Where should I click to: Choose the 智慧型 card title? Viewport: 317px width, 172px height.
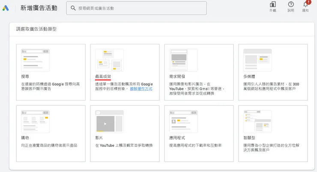(x=249, y=138)
